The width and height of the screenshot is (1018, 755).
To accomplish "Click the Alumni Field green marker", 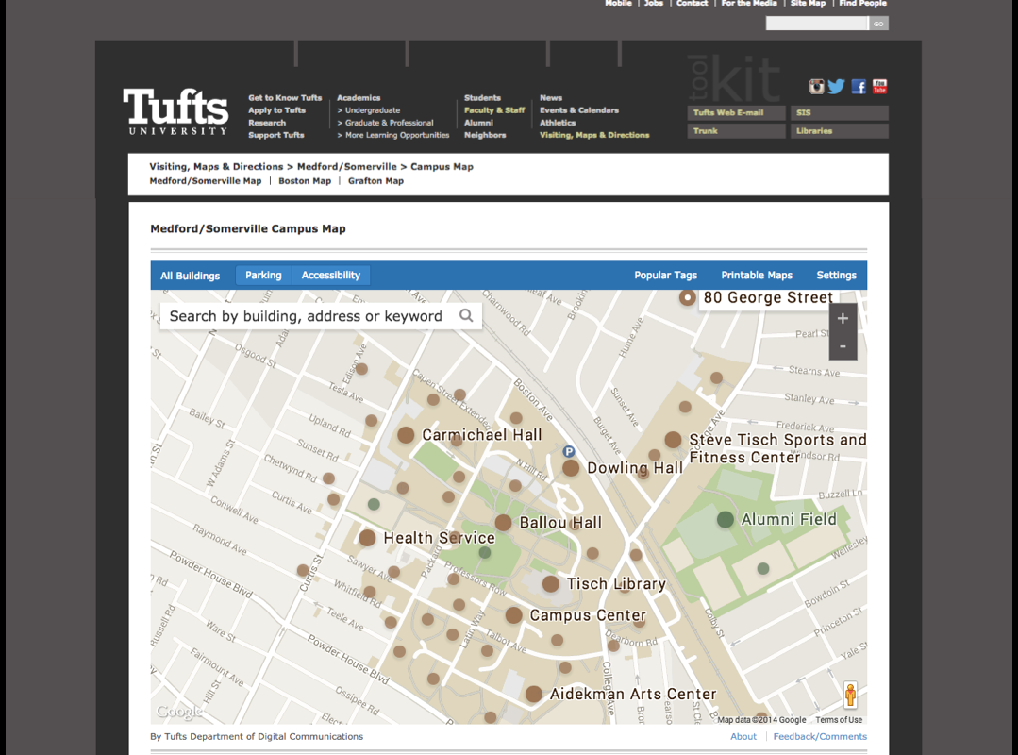I will (x=725, y=519).
